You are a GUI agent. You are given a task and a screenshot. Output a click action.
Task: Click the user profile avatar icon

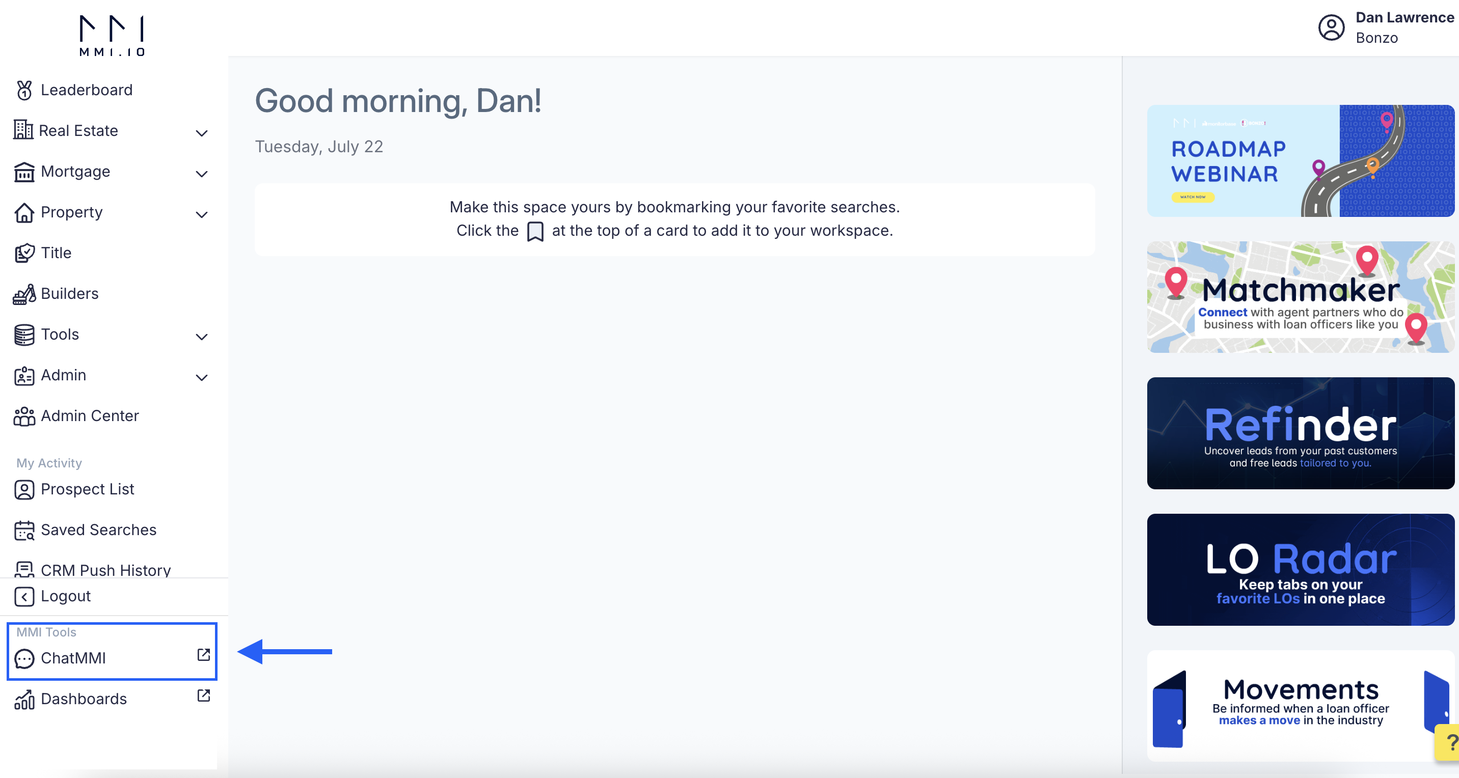pos(1331,27)
